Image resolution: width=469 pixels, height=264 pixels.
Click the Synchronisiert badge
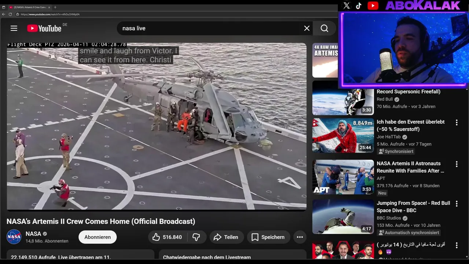click(396, 151)
